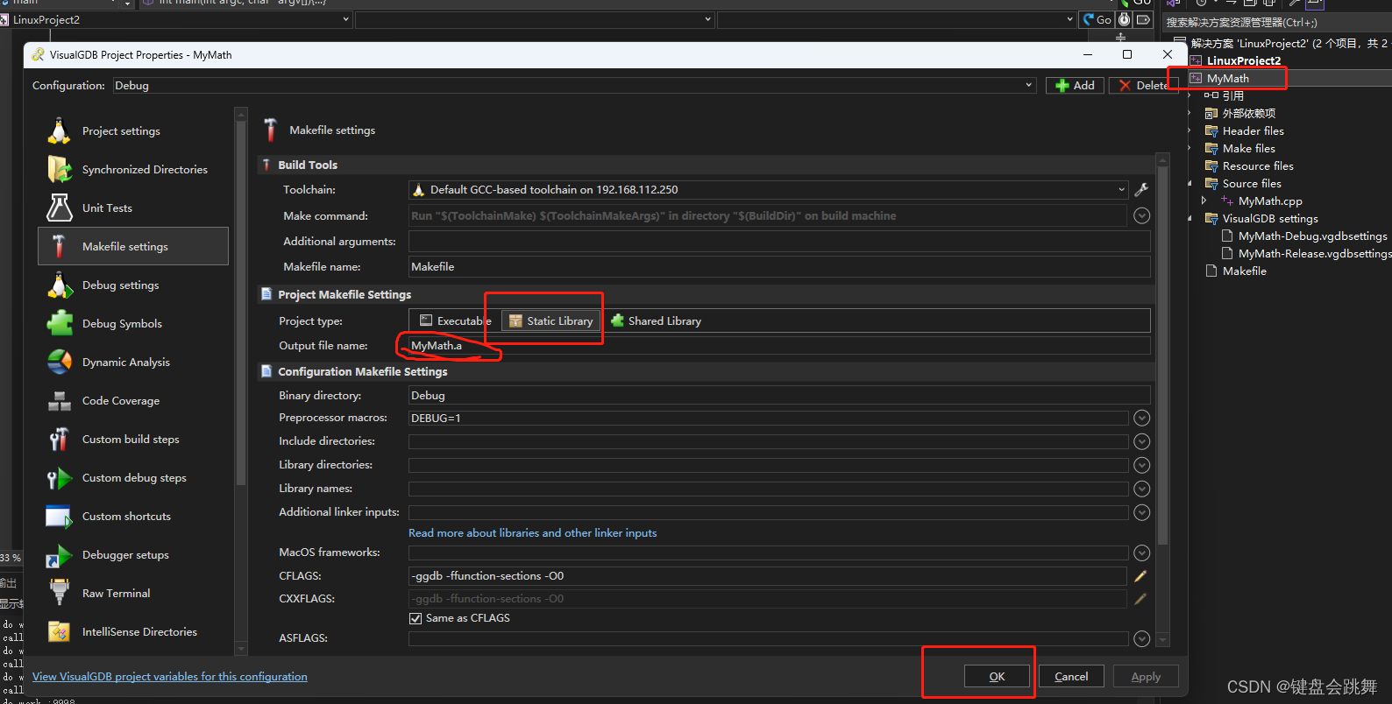Open View VisualGDB project variables link
This screenshot has height=704, width=1392.
170,677
